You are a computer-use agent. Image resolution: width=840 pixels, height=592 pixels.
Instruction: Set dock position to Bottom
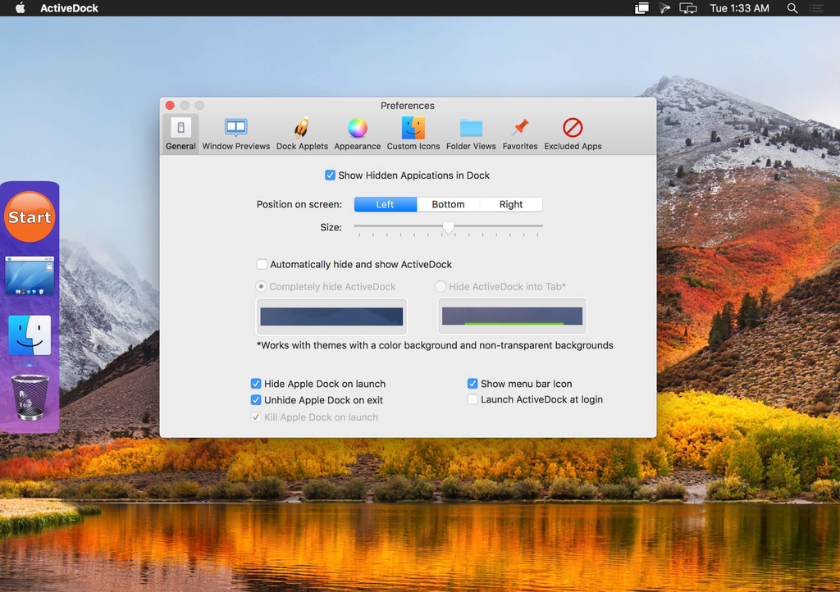pyautogui.click(x=448, y=205)
